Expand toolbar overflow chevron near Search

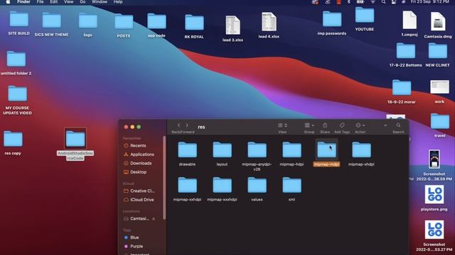click(x=385, y=125)
